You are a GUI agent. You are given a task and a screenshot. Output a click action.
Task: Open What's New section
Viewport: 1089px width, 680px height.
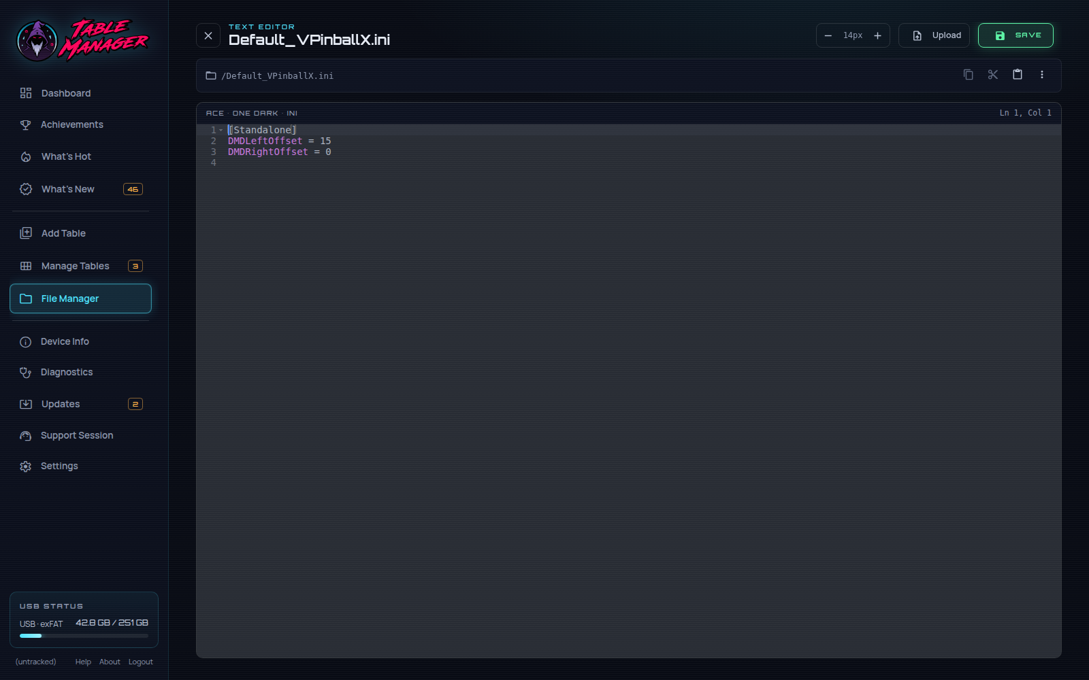pos(80,189)
